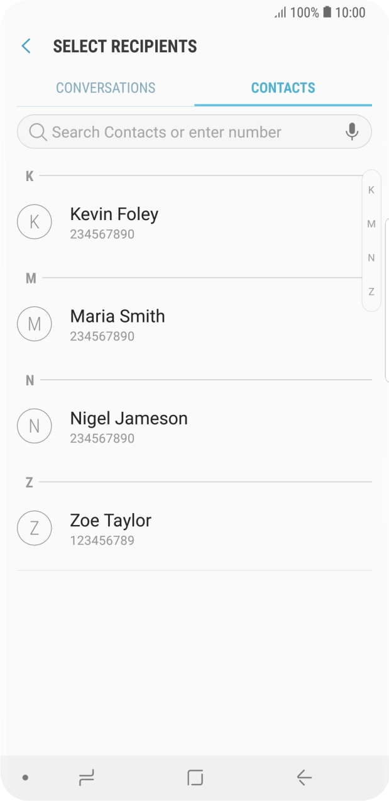This screenshot has width=389, height=801.
Task: Jump to letter K in alphabet index
Action: tap(371, 189)
